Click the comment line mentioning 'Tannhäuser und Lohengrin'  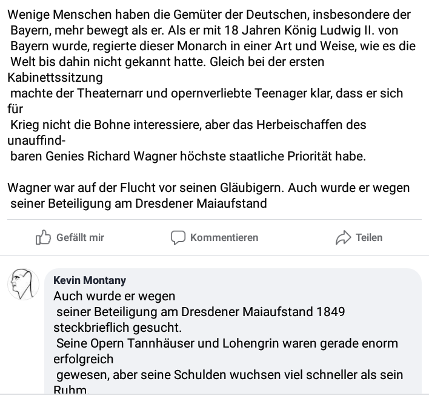[227, 344]
